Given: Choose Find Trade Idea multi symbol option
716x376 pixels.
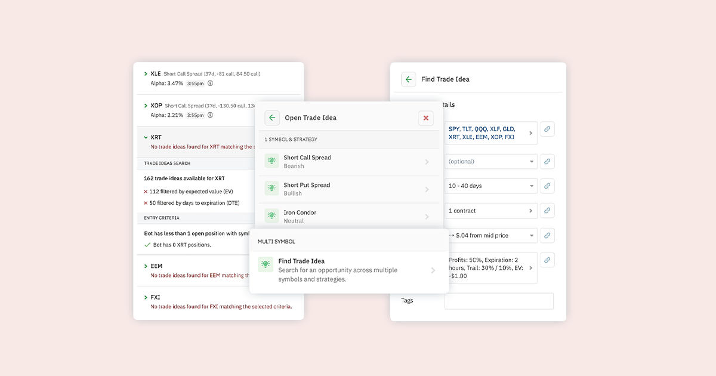Looking at the screenshot, I should click(349, 270).
